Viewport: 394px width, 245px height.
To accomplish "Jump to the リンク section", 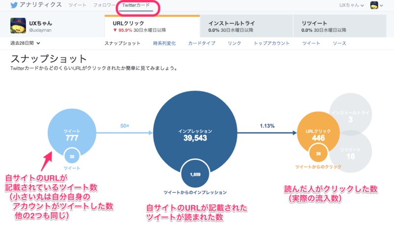I will 234,43.
